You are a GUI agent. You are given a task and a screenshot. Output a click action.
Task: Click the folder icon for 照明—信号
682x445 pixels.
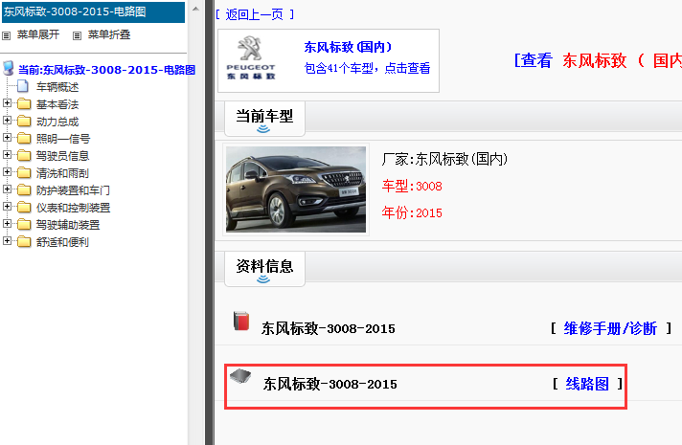[24, 138]
